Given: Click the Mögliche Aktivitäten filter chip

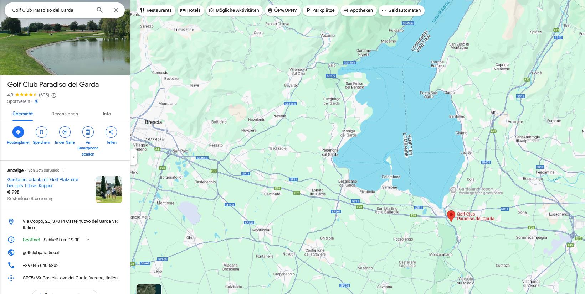Looking at the screenshot, I should [x=234, y=10].
